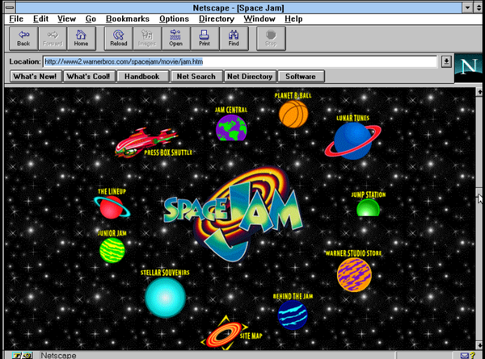The image size is (485, 359).
Task: Click the mail envelope icon in status bar
Action: [464, 356]
